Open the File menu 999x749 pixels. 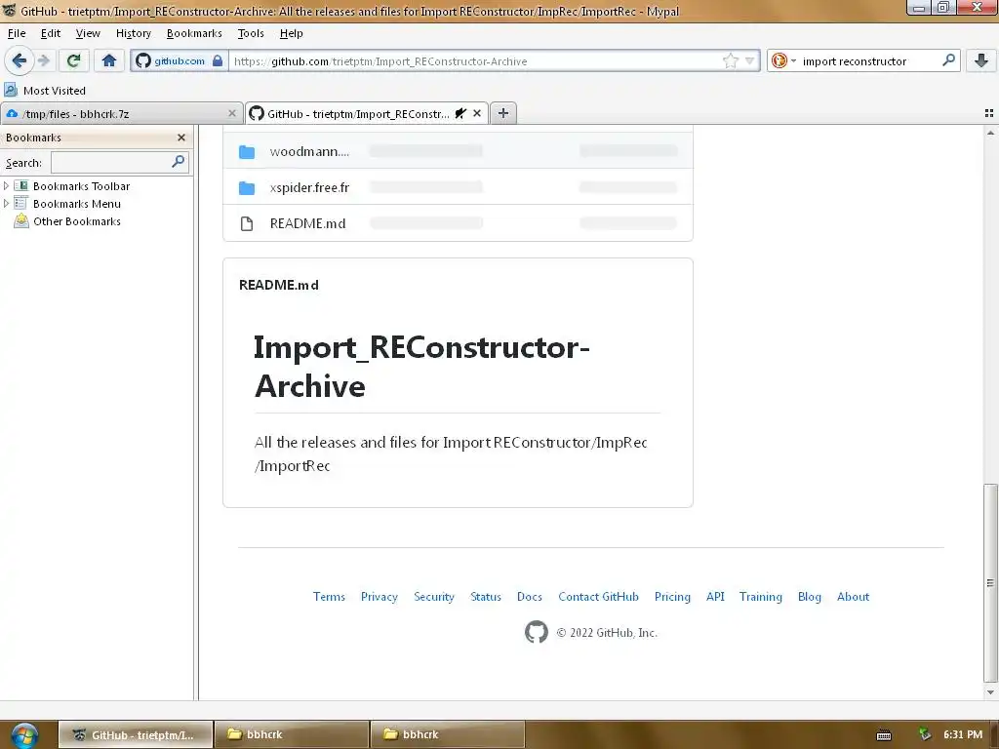click(x=17, y=33)
